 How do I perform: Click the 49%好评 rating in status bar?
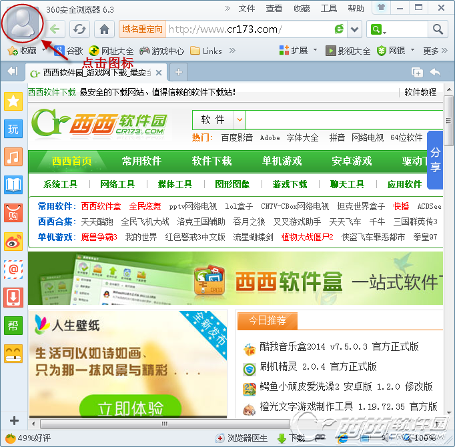28,438
